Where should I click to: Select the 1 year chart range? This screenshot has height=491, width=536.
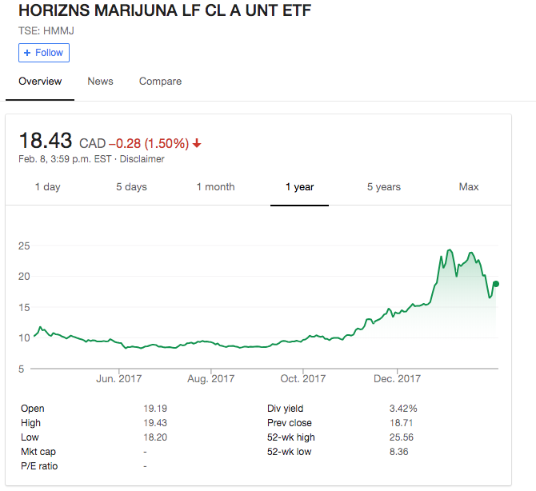coord(299,187)
